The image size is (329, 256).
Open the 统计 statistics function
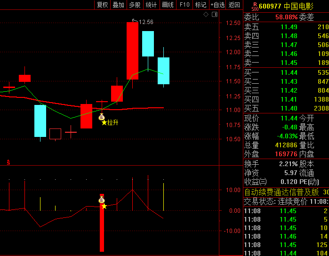coord(151,5)
